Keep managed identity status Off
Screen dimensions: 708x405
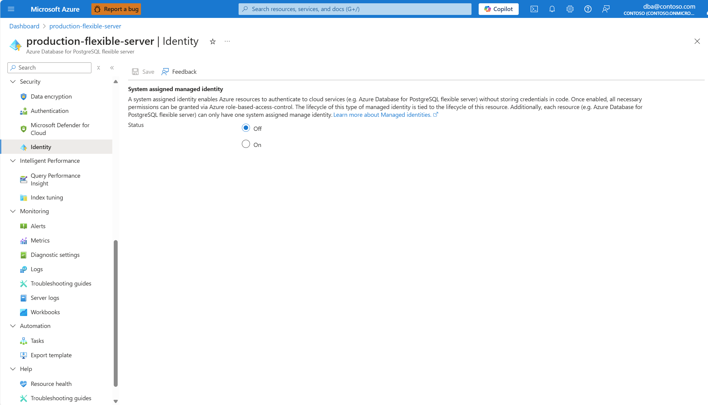245,128
